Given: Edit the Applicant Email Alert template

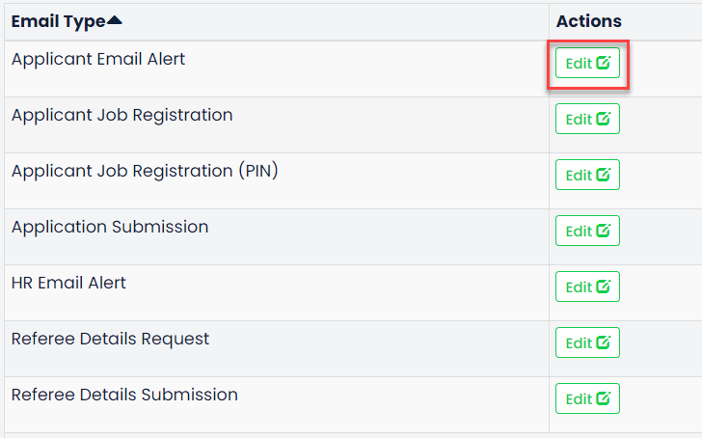Looking at the screenshot, I should coord(587,63).
